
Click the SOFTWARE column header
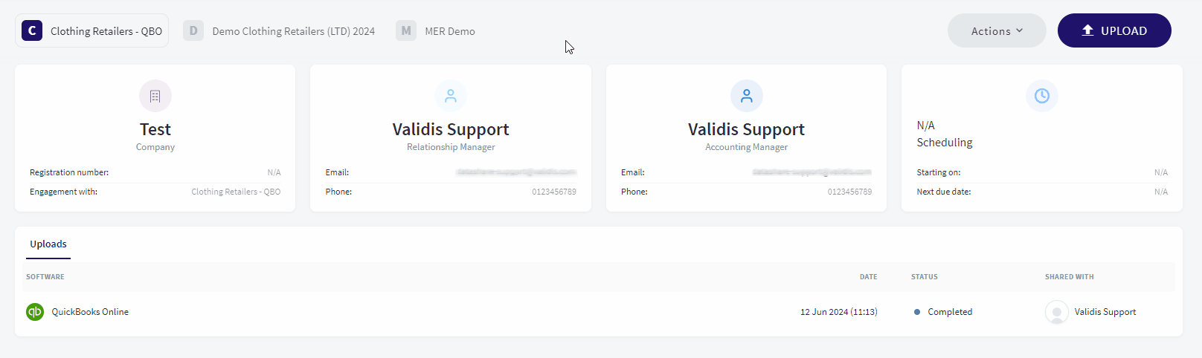tap(45, 277)
